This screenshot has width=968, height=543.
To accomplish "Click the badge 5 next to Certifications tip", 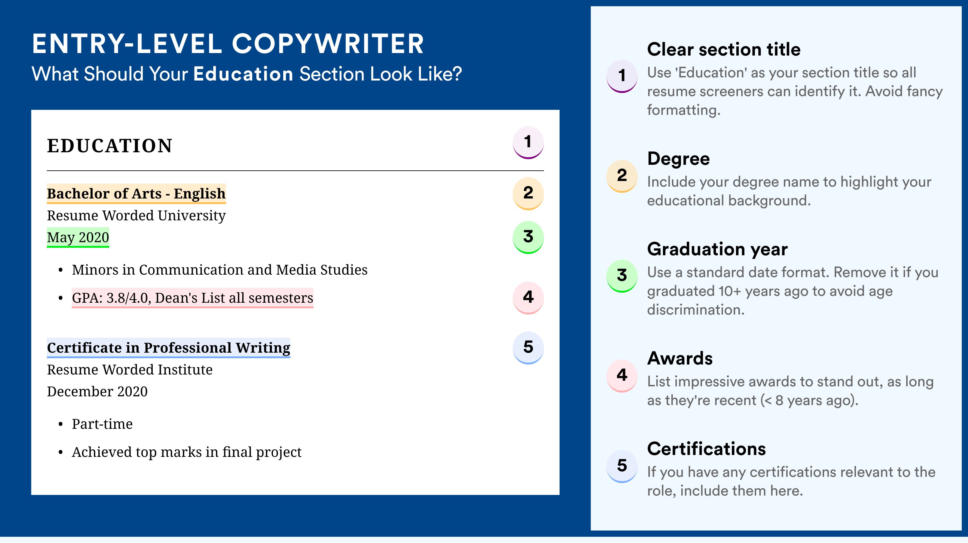I will pos(621,467).
